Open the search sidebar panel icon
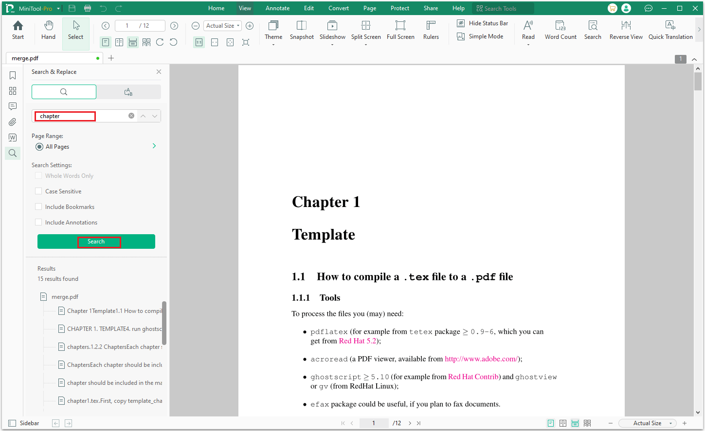The width and height of the screenshot is (705, 431). [13, 153]
